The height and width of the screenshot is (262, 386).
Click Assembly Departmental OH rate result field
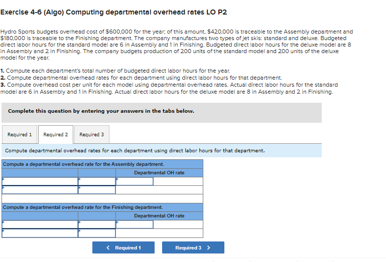(178, 181)
